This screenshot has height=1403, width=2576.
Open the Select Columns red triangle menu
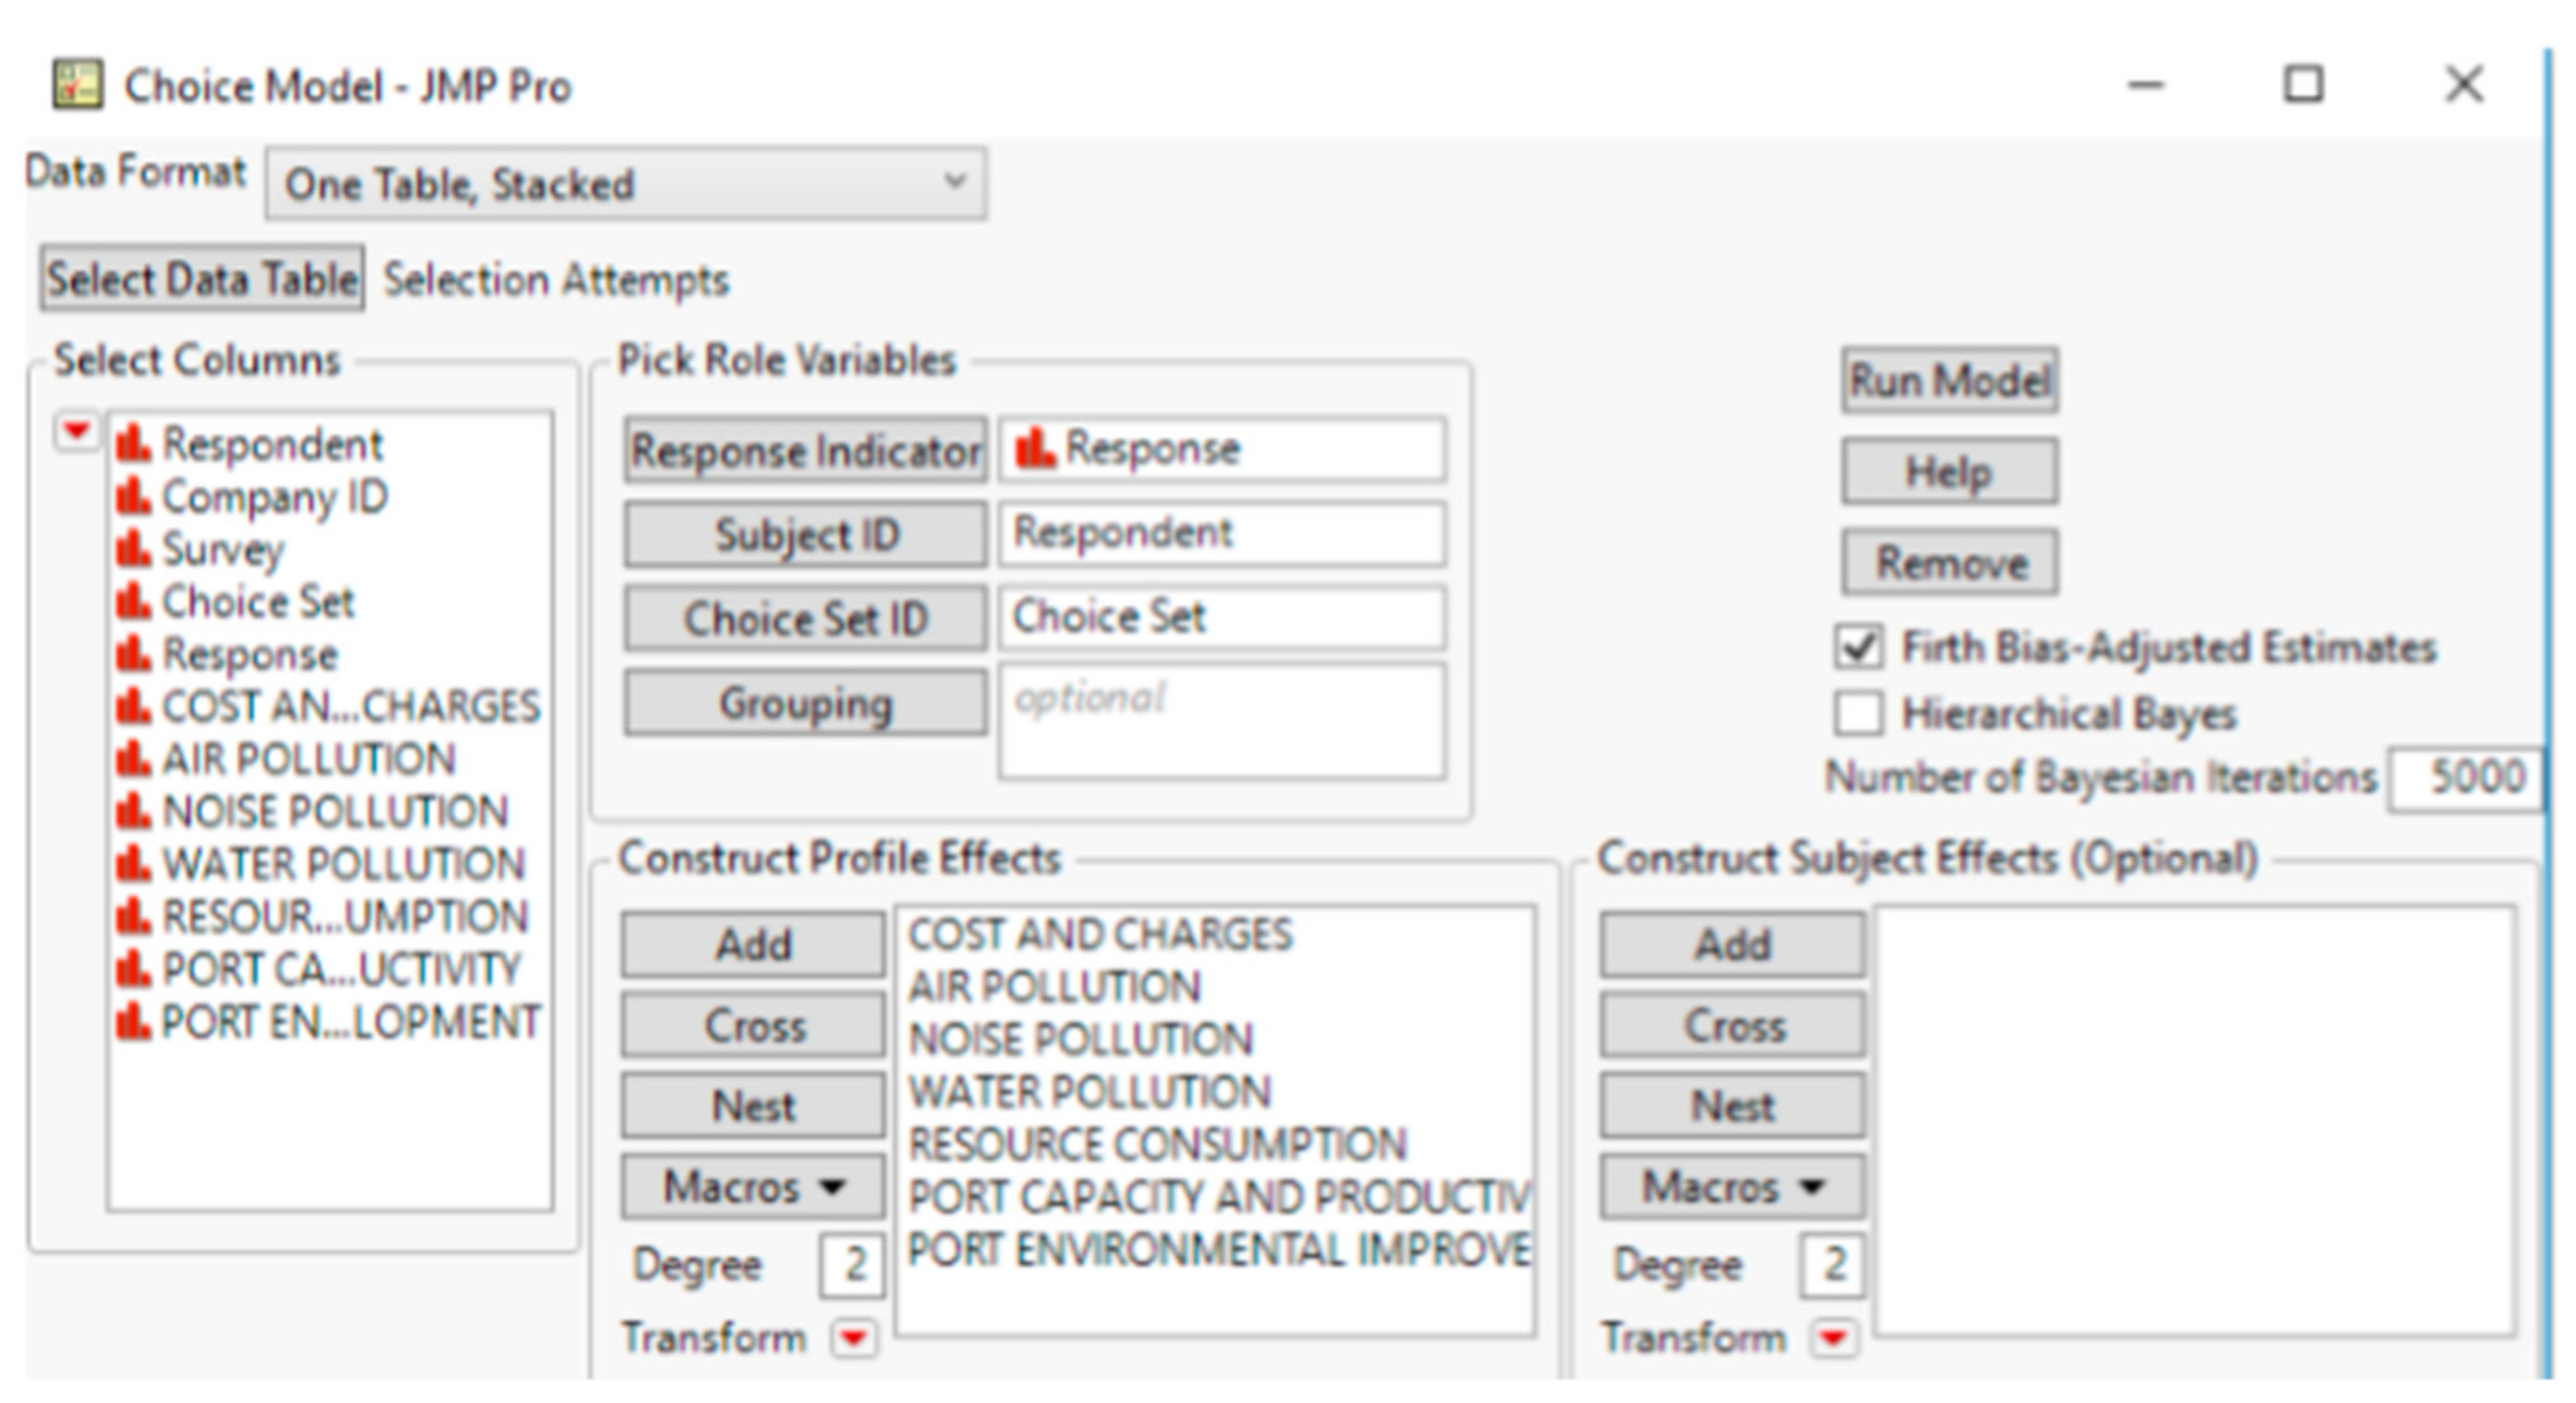click(x=76, y=432)
